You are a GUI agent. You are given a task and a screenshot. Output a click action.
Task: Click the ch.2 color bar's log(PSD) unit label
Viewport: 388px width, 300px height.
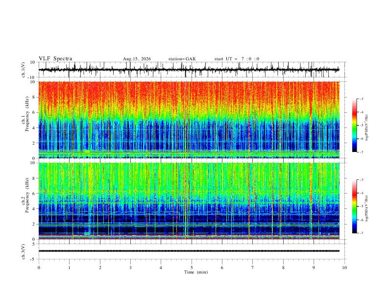(x=366, y=208)
